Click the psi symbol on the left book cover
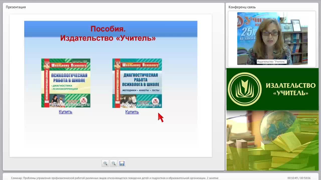Viewport: 321px width, 180px height. tap(47, 65)
